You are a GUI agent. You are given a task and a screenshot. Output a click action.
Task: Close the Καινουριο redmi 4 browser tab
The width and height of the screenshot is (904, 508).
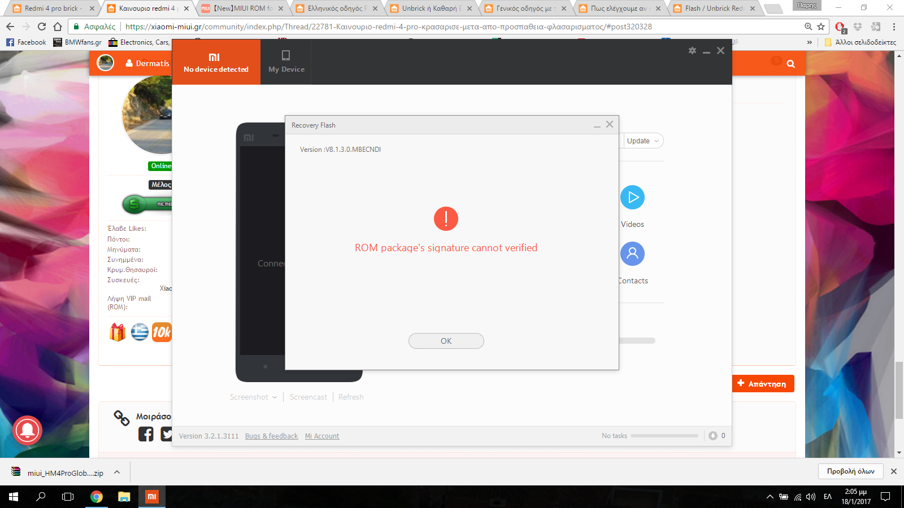point(186,8)
